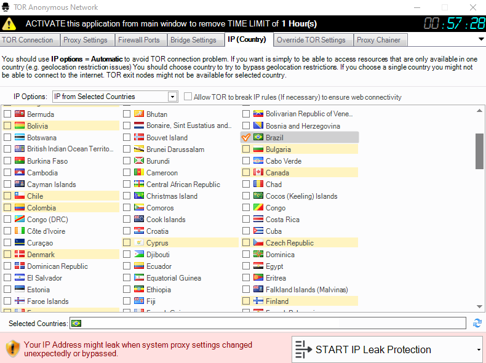This screenshot has height=363, width=486.
Task: Click the shield warning icon at bottom
Action: click(12, 348)
